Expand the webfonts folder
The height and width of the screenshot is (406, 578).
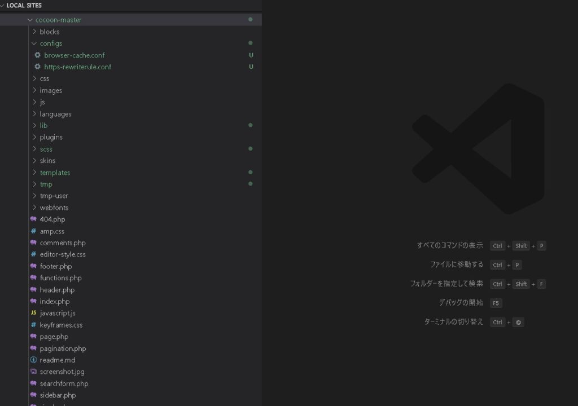54,208
